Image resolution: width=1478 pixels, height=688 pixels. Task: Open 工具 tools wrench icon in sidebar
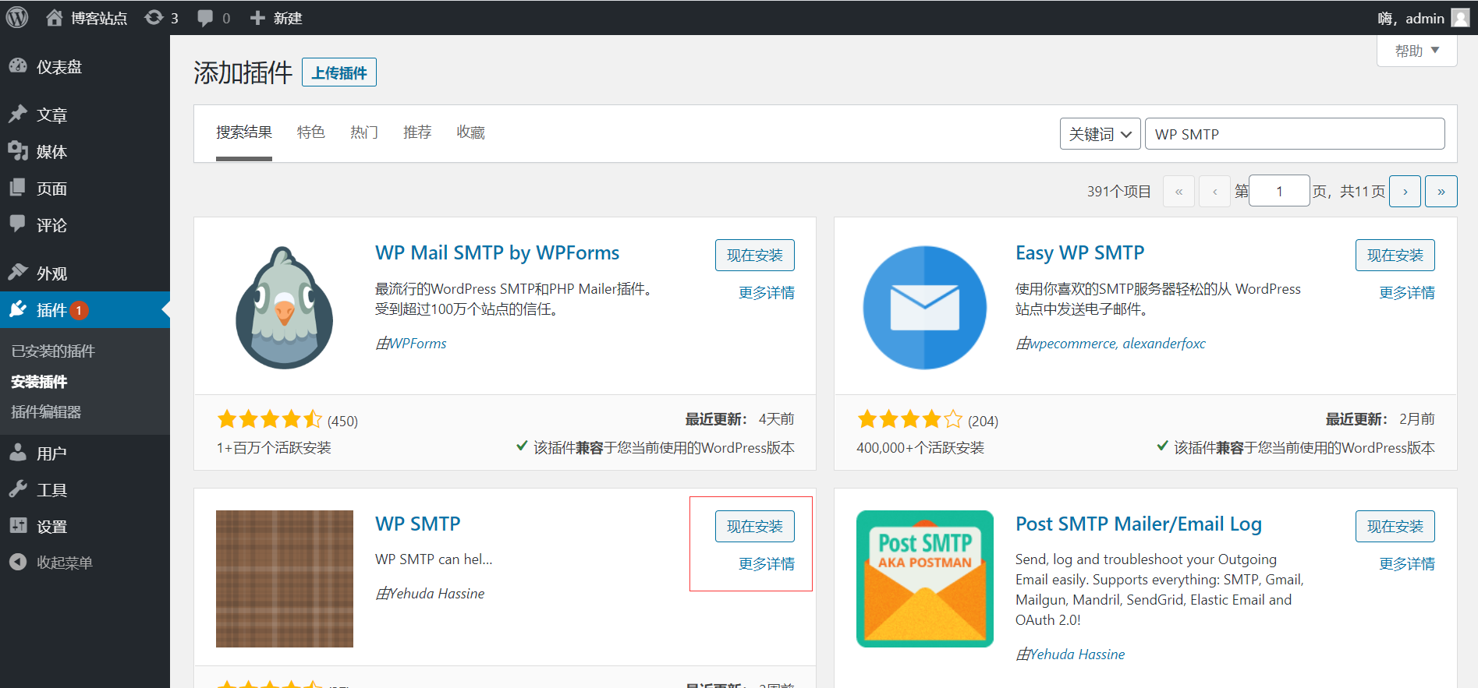(x=18, y=489)
